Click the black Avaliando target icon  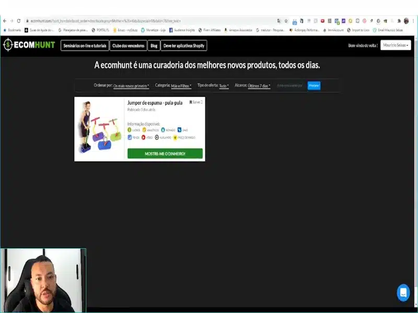pyautogui.click(x=157, y=137)
